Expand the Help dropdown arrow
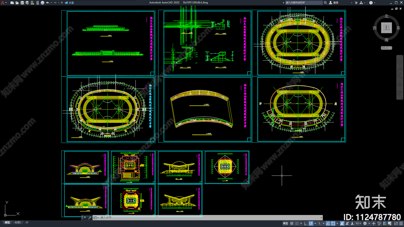Image resolution: width=404 pixels, height=227 pixels. pos(374,3)
